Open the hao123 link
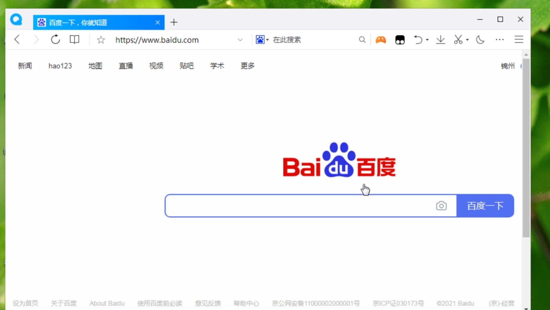Image resolution: width=550 pixels, height=310 pixels. (60, 66)
